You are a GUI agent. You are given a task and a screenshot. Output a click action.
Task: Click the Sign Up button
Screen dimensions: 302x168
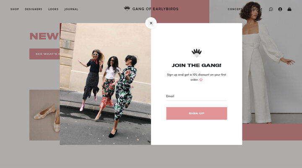(x=197, y=113)
